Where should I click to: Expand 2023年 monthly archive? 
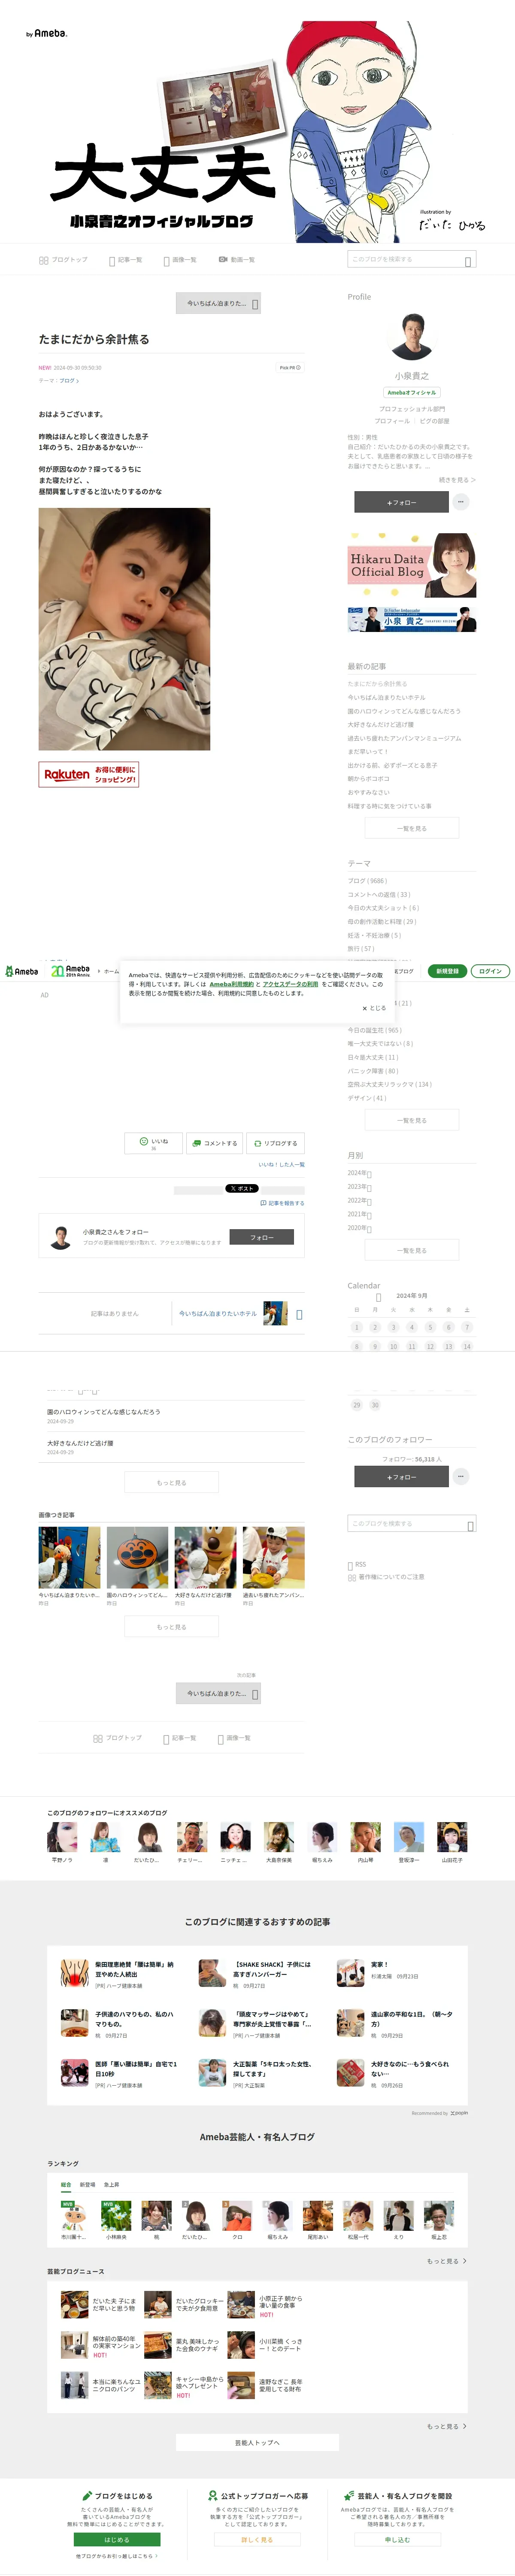(360, 1187)
